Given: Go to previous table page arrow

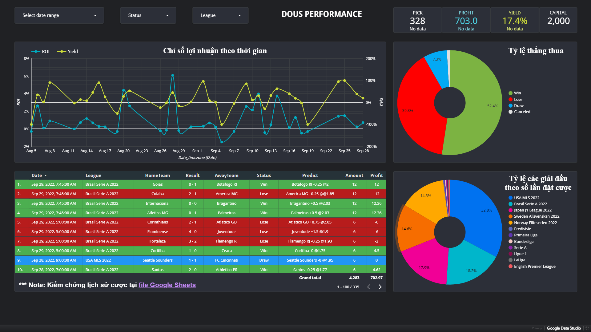Looking at the screenshot, I should [368, 287].
